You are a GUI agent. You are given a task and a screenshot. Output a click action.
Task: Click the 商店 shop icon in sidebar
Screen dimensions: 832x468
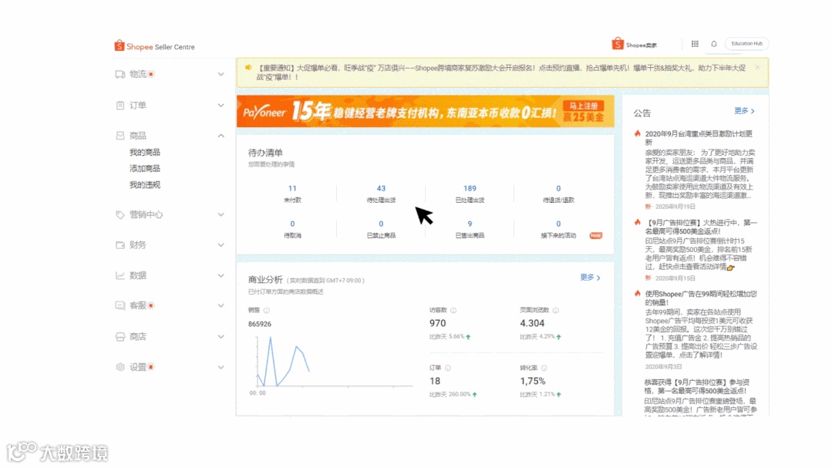(x=120, y=336)
